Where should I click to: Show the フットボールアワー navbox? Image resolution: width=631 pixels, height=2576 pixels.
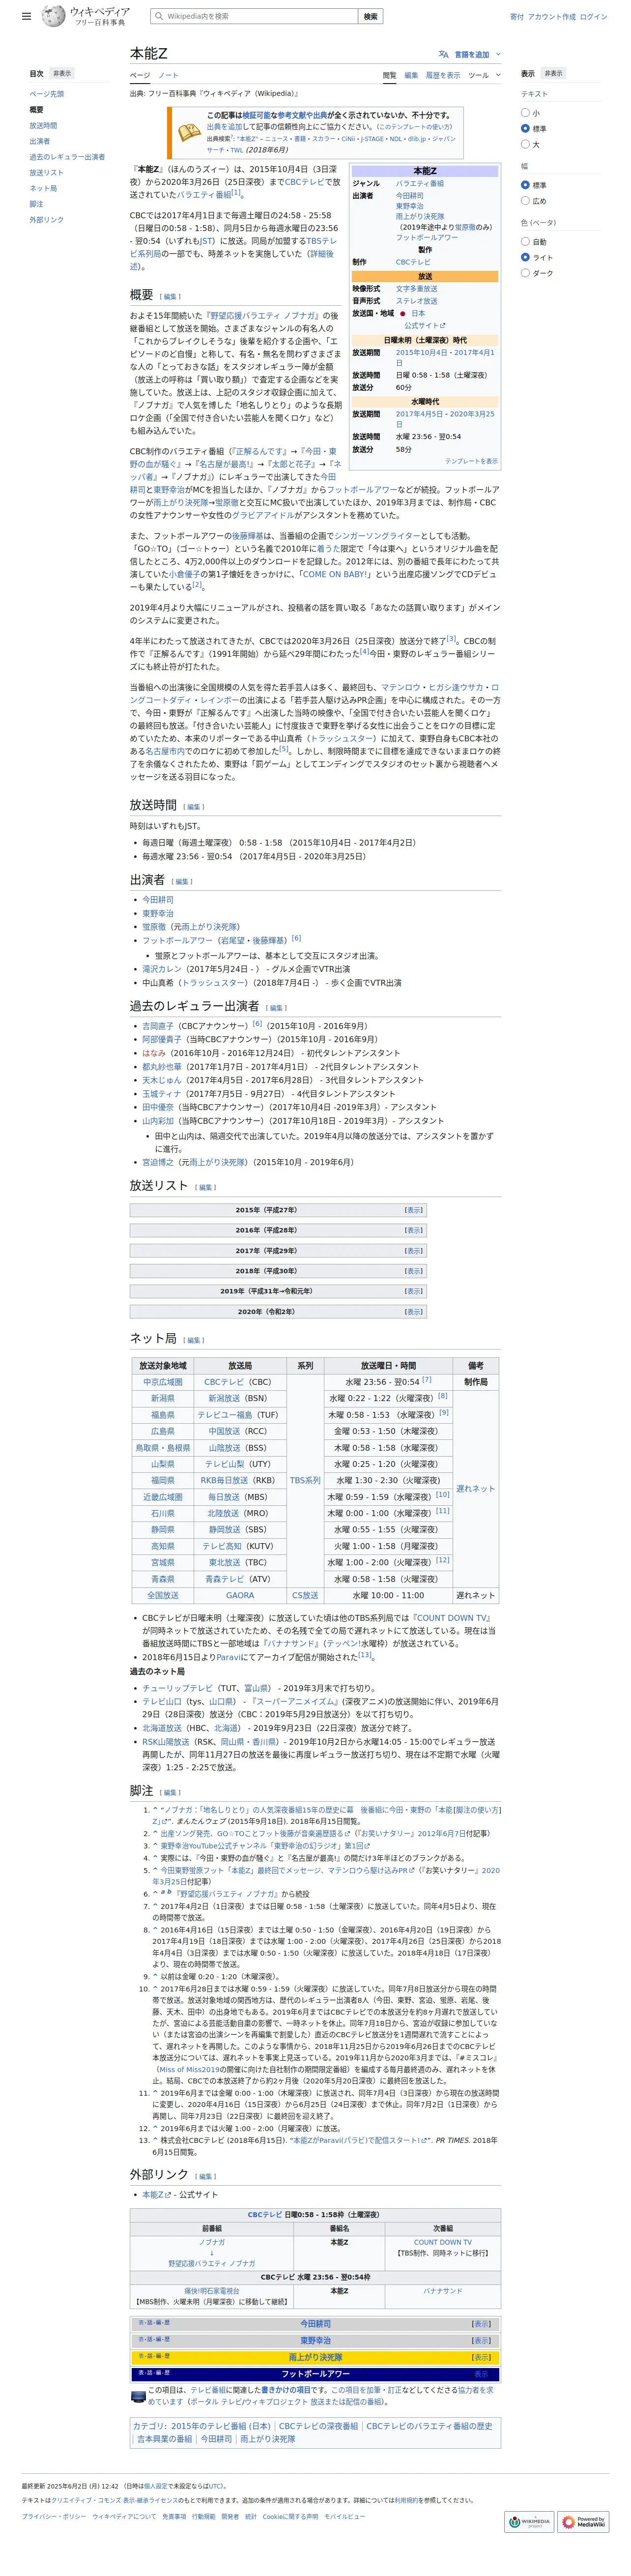click(481, 2374)
